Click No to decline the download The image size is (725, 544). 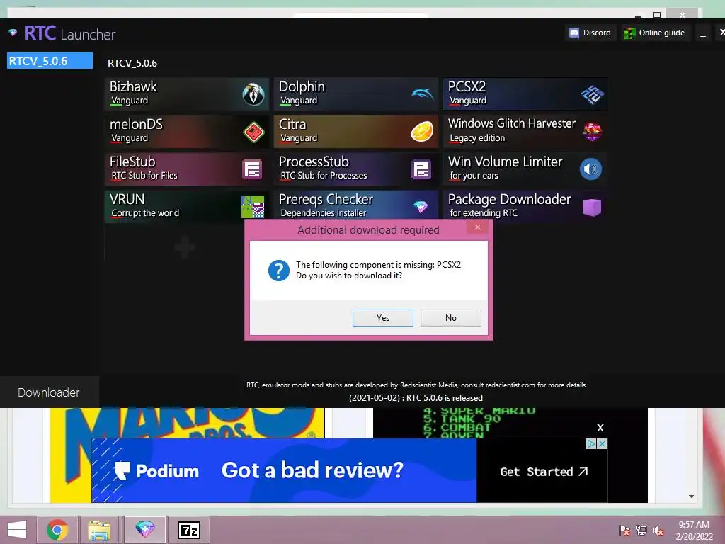point(451,318)
